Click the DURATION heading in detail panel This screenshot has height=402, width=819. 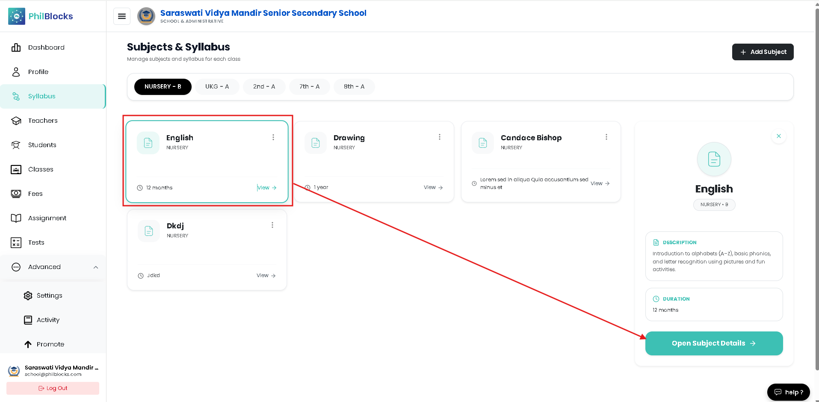676,299
